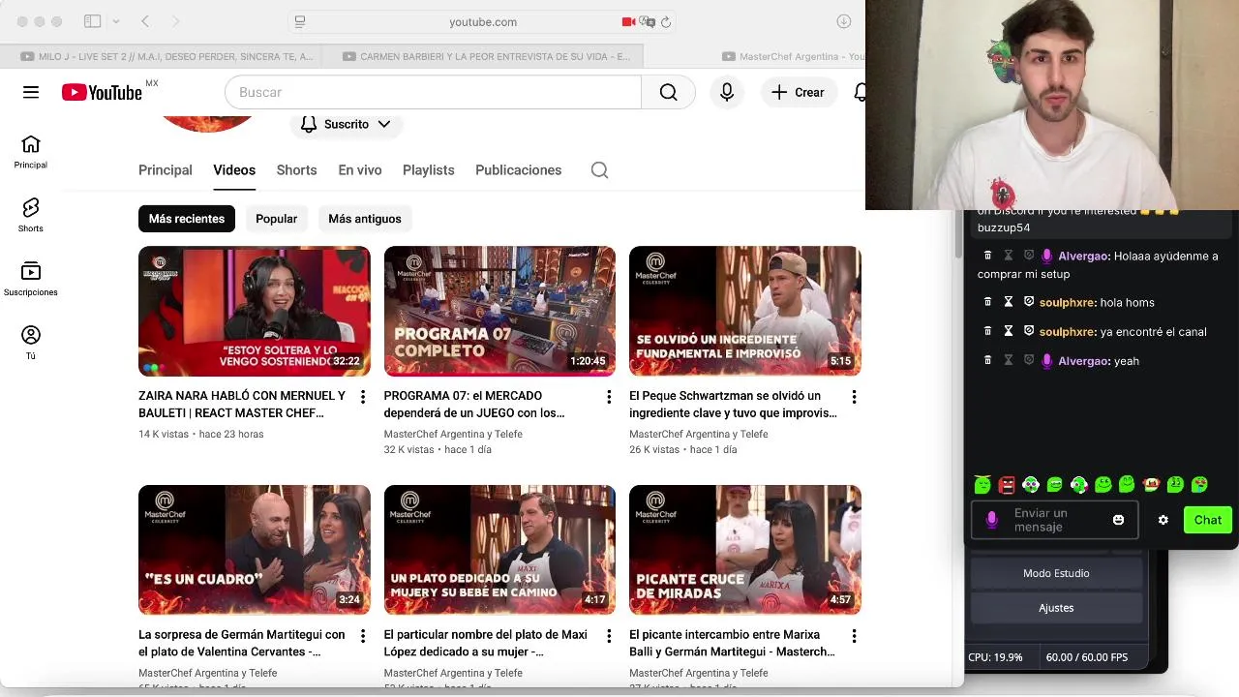Viewport: 1239px width, 697px height.
Task: Open the En vivo channel tab
Action: (x=360, y=170)
